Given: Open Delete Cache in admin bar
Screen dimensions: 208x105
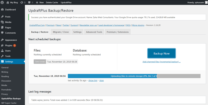Looking at the screenshot, I should pos(52,2).
